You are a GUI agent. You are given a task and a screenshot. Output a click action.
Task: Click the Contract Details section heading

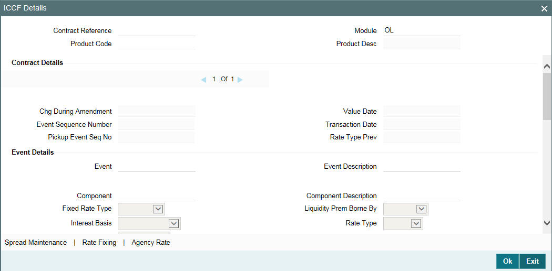coord(37,63)
